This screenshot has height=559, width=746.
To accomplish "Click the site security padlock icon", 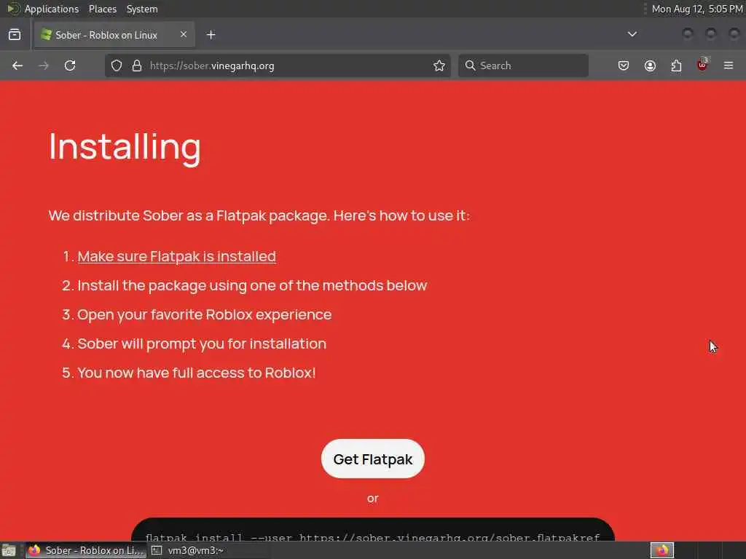I will pyautogui.click(x=137, y=66).
